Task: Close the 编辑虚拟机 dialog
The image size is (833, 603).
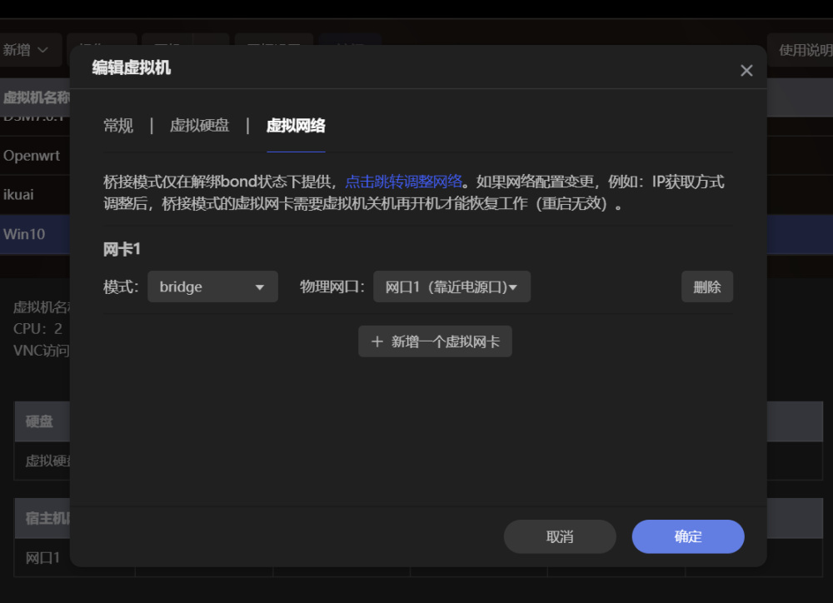Action: (x=746, y=70)
